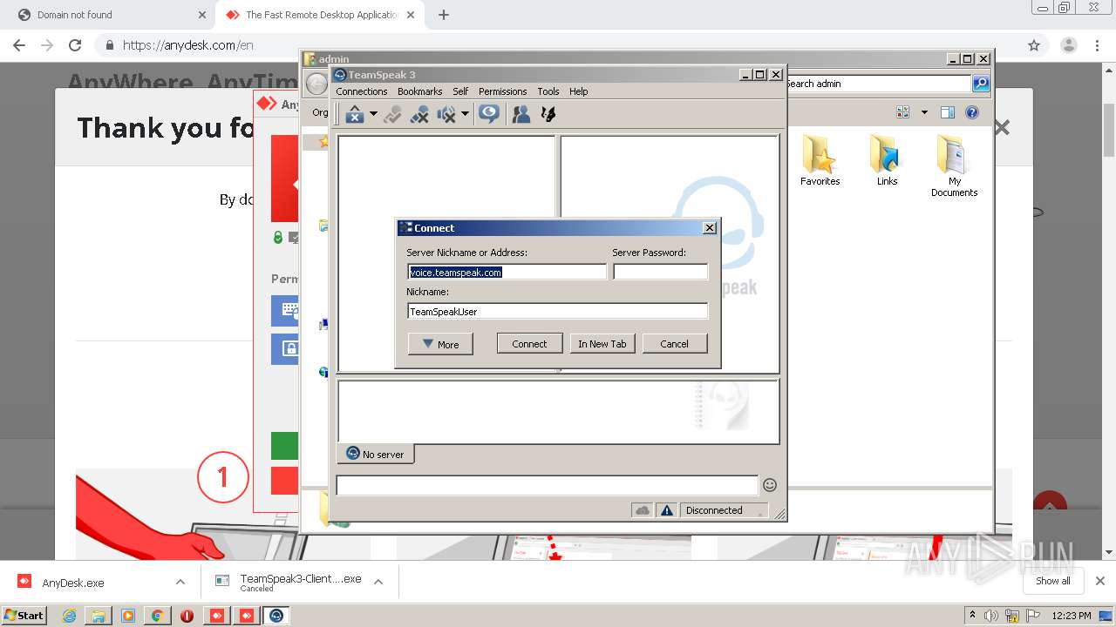Expand the More options button
The height and width of the screenshot is (627, 1116).
(440, 344)
